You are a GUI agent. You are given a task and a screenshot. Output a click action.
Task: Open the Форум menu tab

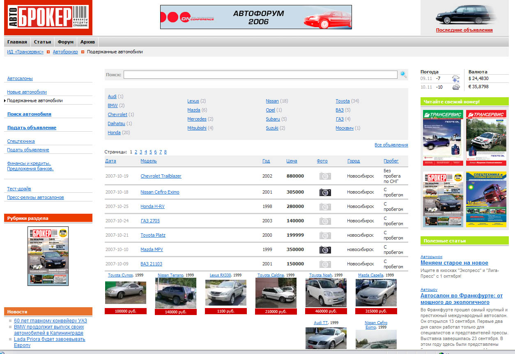[66, 42]
